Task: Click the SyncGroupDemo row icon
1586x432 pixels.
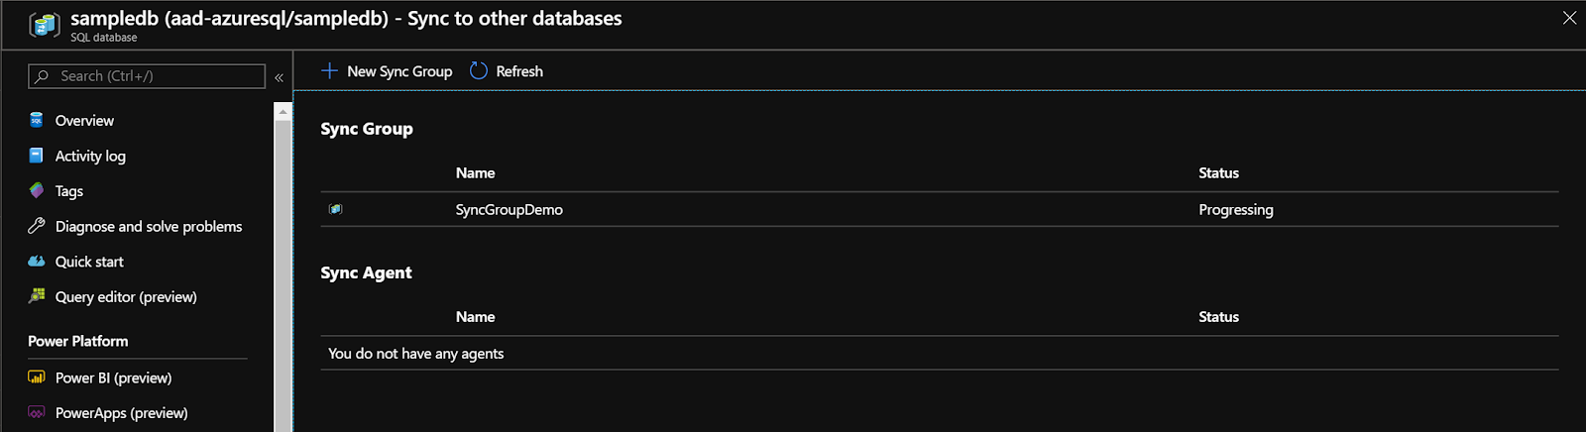Action: click(x=335, y=209)
